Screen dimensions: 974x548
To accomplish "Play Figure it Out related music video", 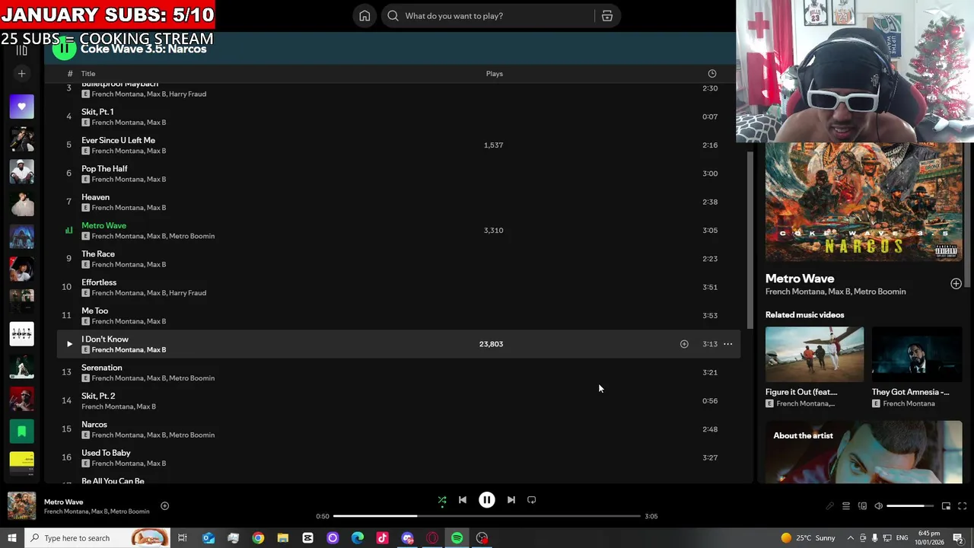I will (814, 355).
